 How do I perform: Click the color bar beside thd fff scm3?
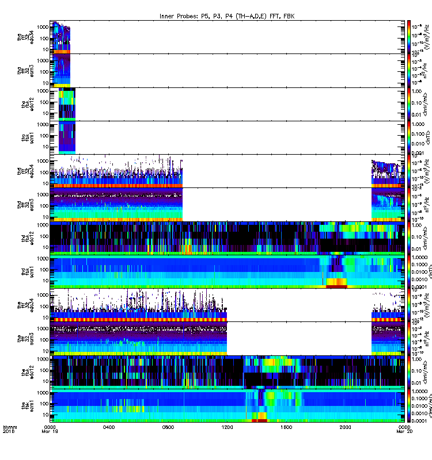409,205
